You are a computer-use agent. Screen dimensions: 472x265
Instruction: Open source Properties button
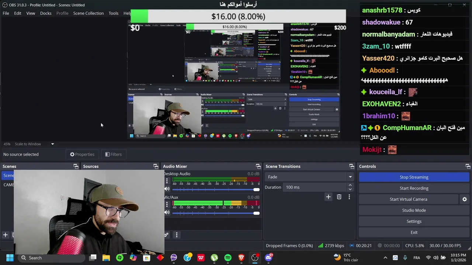pyautogui.click(x=82, y=154)
